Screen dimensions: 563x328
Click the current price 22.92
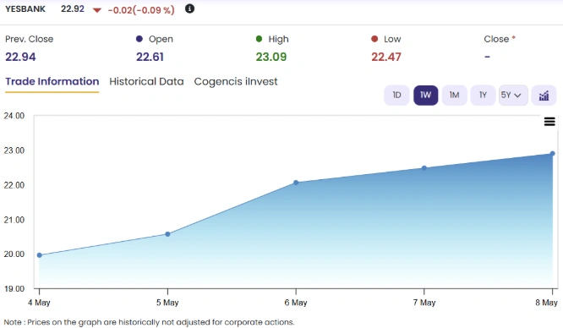73,9
